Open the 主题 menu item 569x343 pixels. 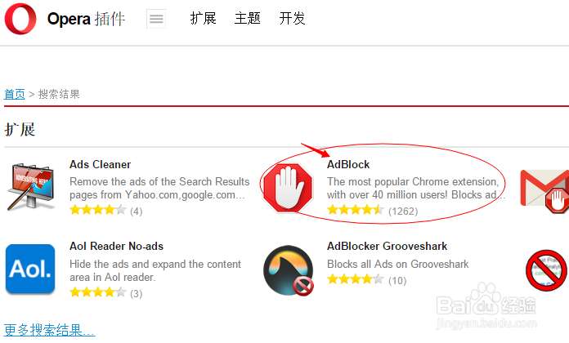[x=248, y=19]
